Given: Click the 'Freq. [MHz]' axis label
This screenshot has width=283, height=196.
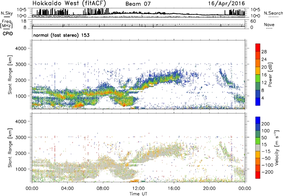Looking at the screenshot, I should (x=6, y=24).
